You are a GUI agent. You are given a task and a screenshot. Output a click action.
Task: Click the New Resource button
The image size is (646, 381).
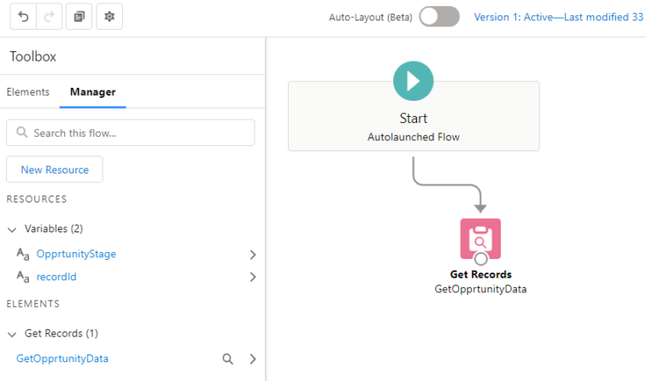click(x=55, y=169)
